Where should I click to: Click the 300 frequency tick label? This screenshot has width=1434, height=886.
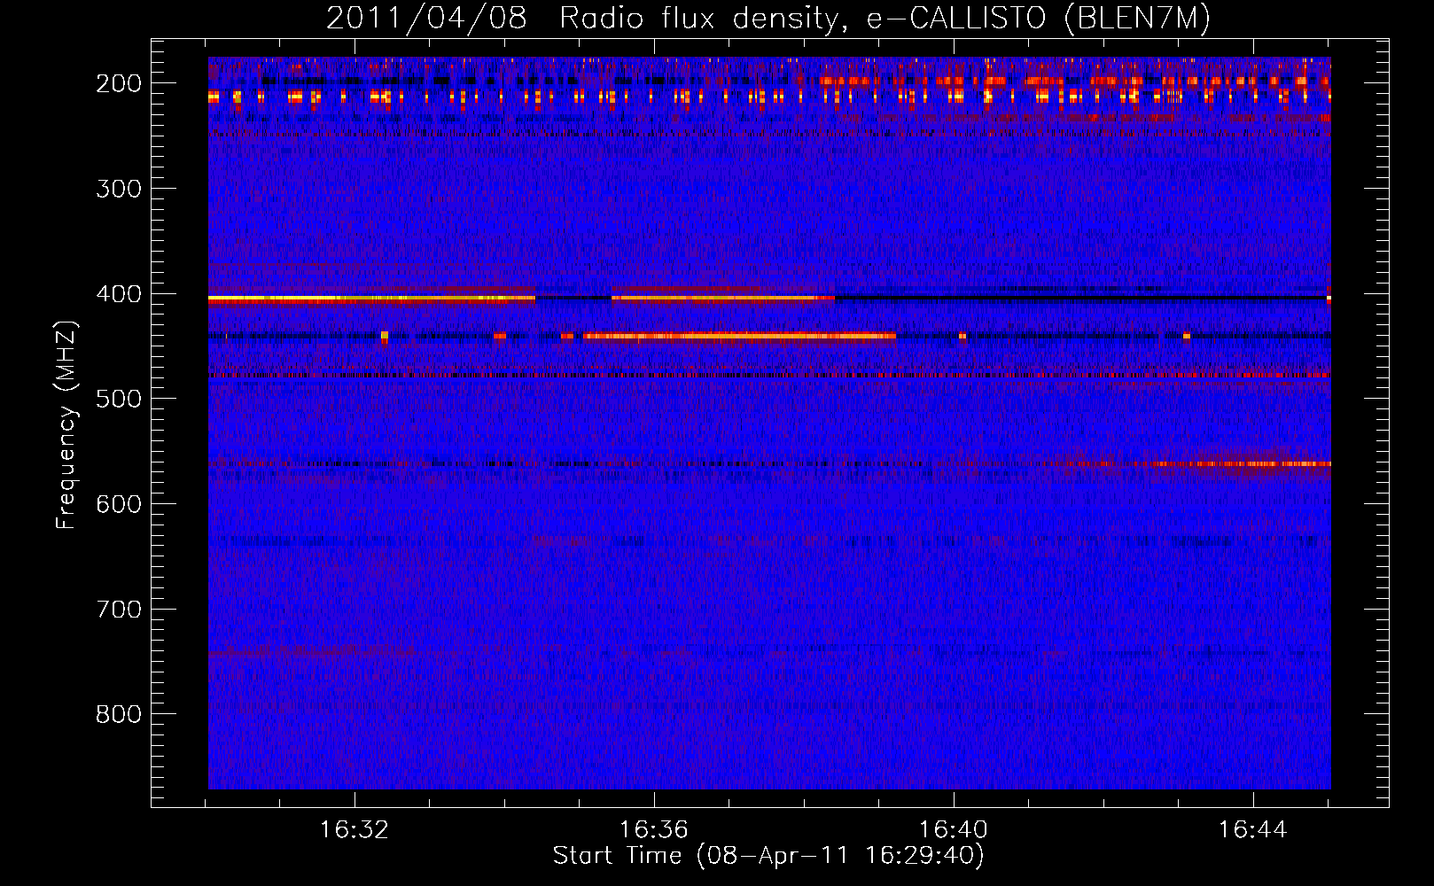click(x=118, y=189)
